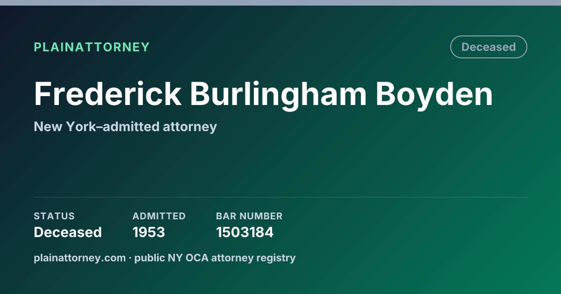Viewport: 561px width, 294px height.
Task: Click the BAR NUMBER label
Action: (249, 216)
